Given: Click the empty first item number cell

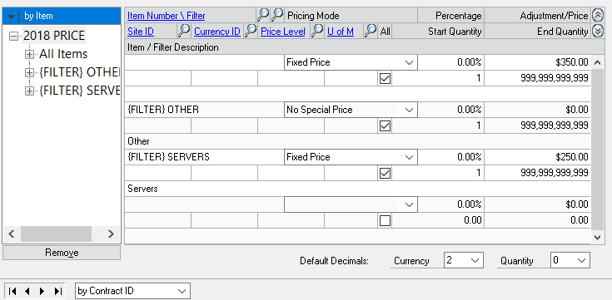Looking at the screenshot, I should 205,62.
